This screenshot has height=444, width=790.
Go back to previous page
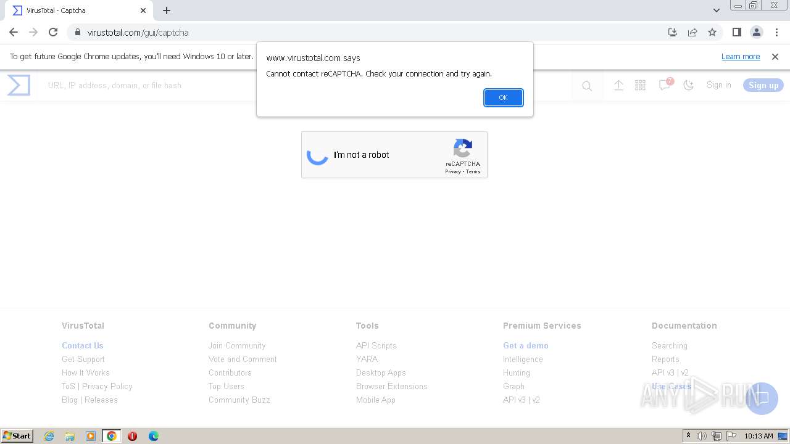pyautogui.click(x=14, y=32)
